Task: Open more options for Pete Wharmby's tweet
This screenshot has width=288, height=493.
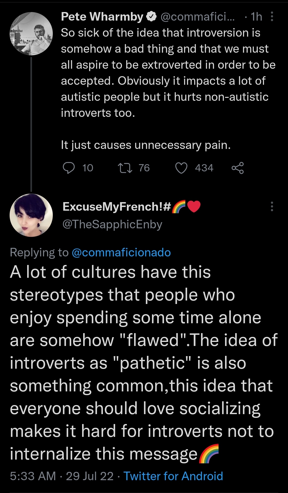Action: pos(272,17)
